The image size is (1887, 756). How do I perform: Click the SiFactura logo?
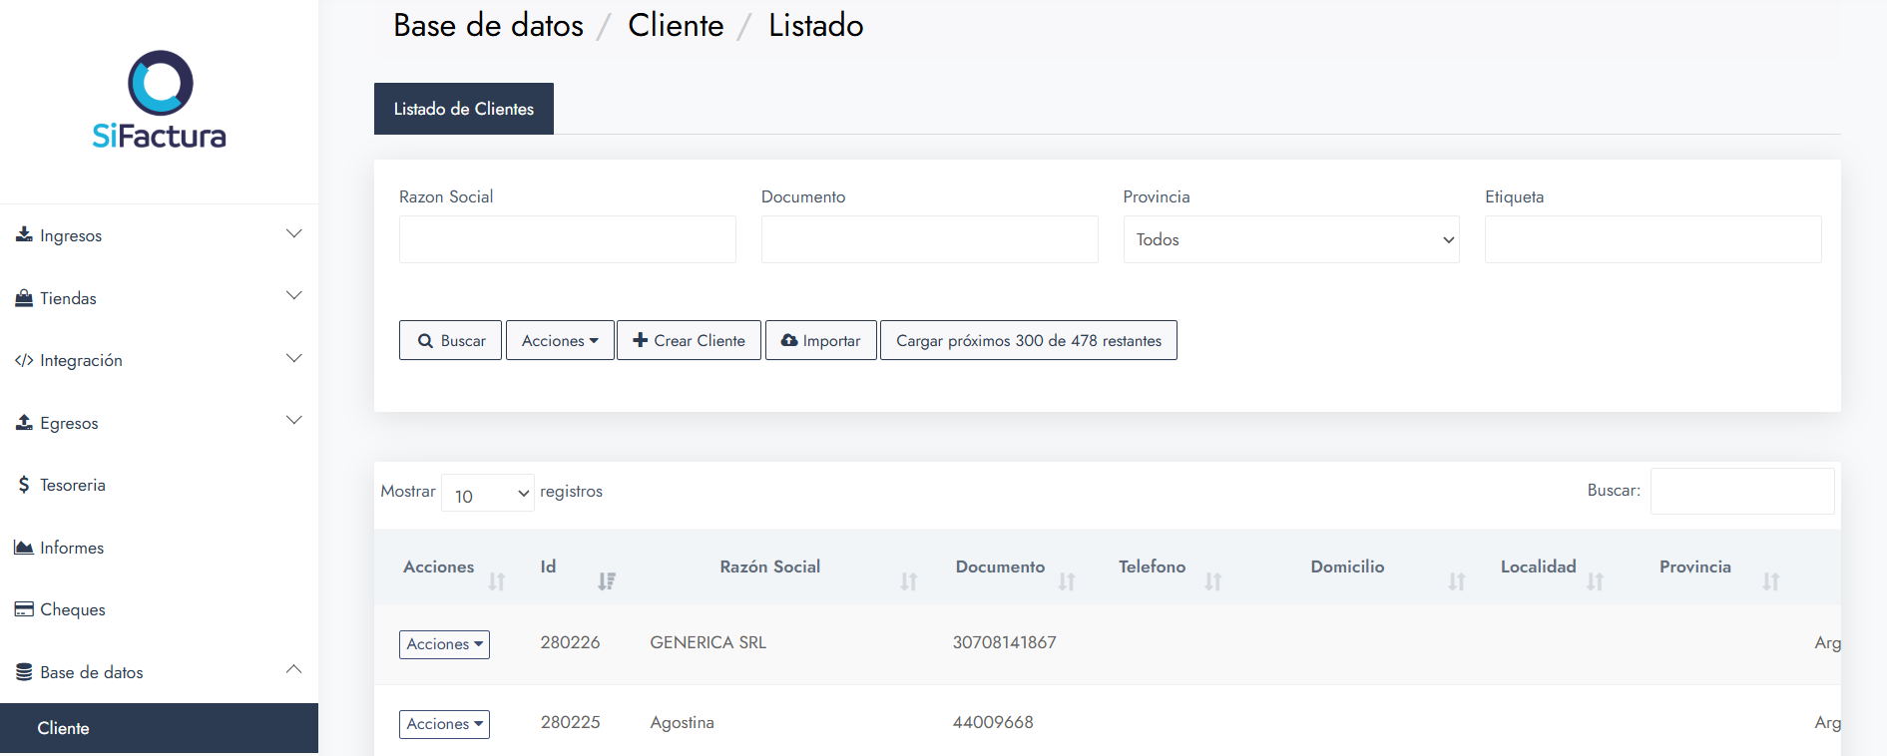point(160,100)
